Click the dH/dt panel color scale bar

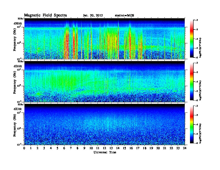[192, 39]
